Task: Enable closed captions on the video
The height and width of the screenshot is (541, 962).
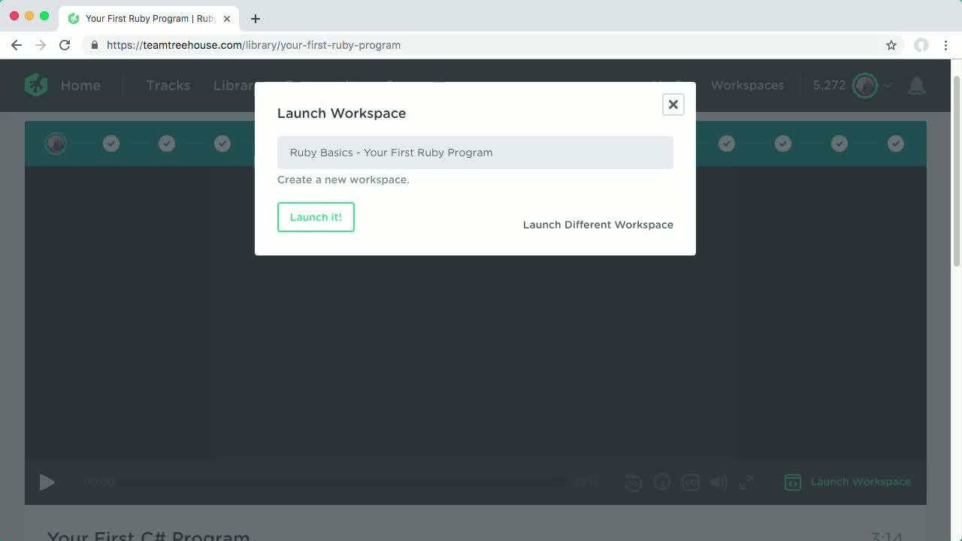Action: (x=691, y=482)
